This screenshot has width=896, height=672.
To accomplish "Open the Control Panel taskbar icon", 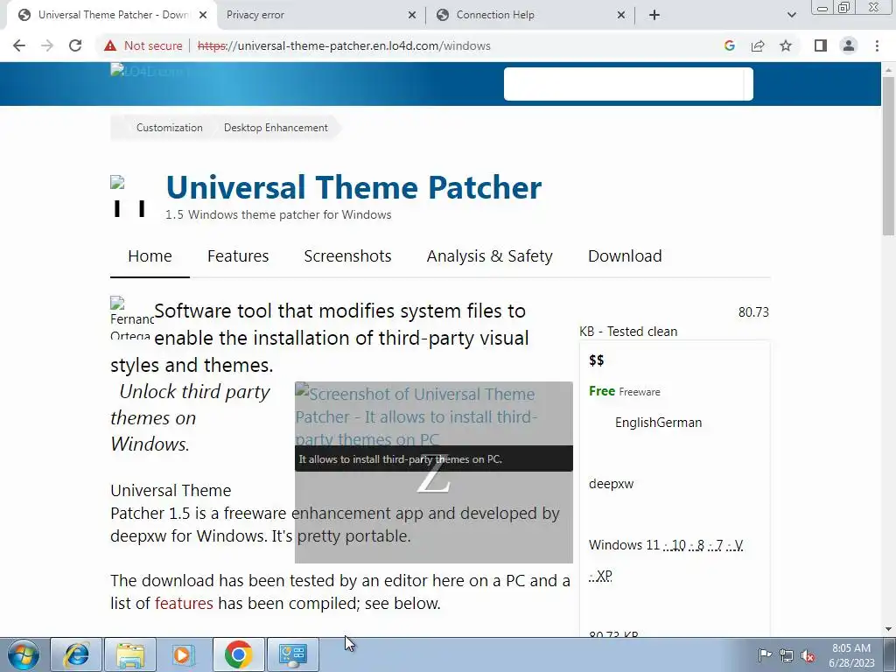I will pos(292,654).
